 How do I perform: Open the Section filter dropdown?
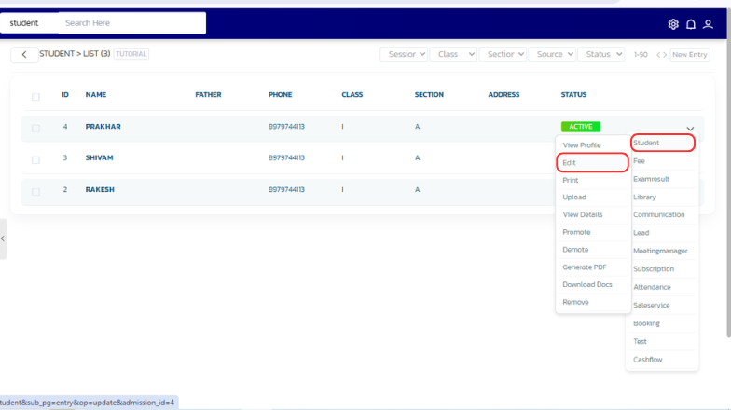(503, 54)
